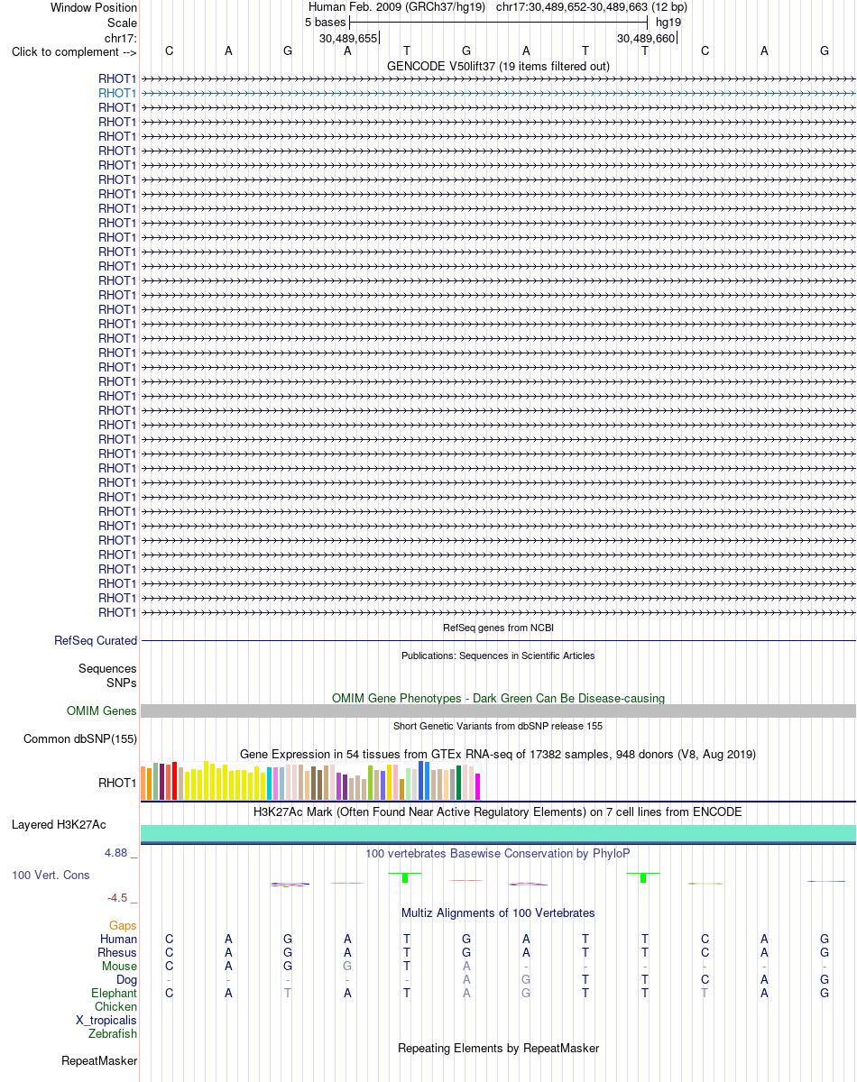Click the H3K27Ac Mark track title
Image resolution: width=857 pixels, height=1082 pixels.
pos(498,811)
